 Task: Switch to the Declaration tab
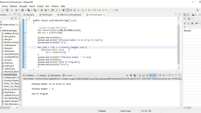coord(54,75)
